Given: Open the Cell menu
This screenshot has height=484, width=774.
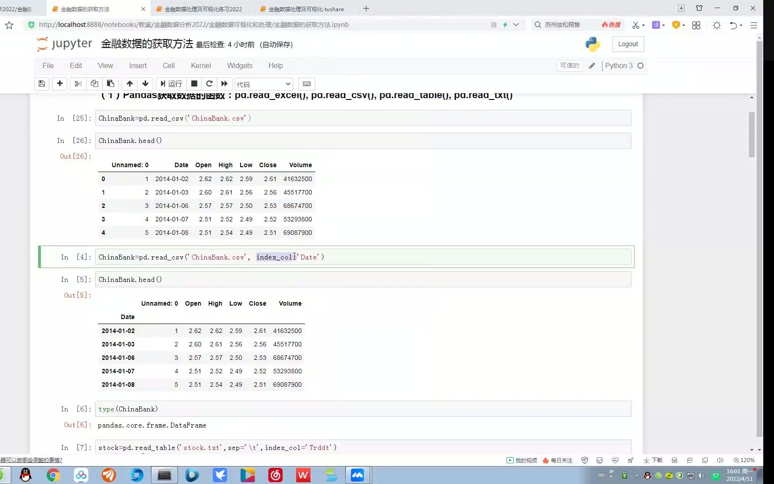Looking at the screenshot, I should pos(169,65).
